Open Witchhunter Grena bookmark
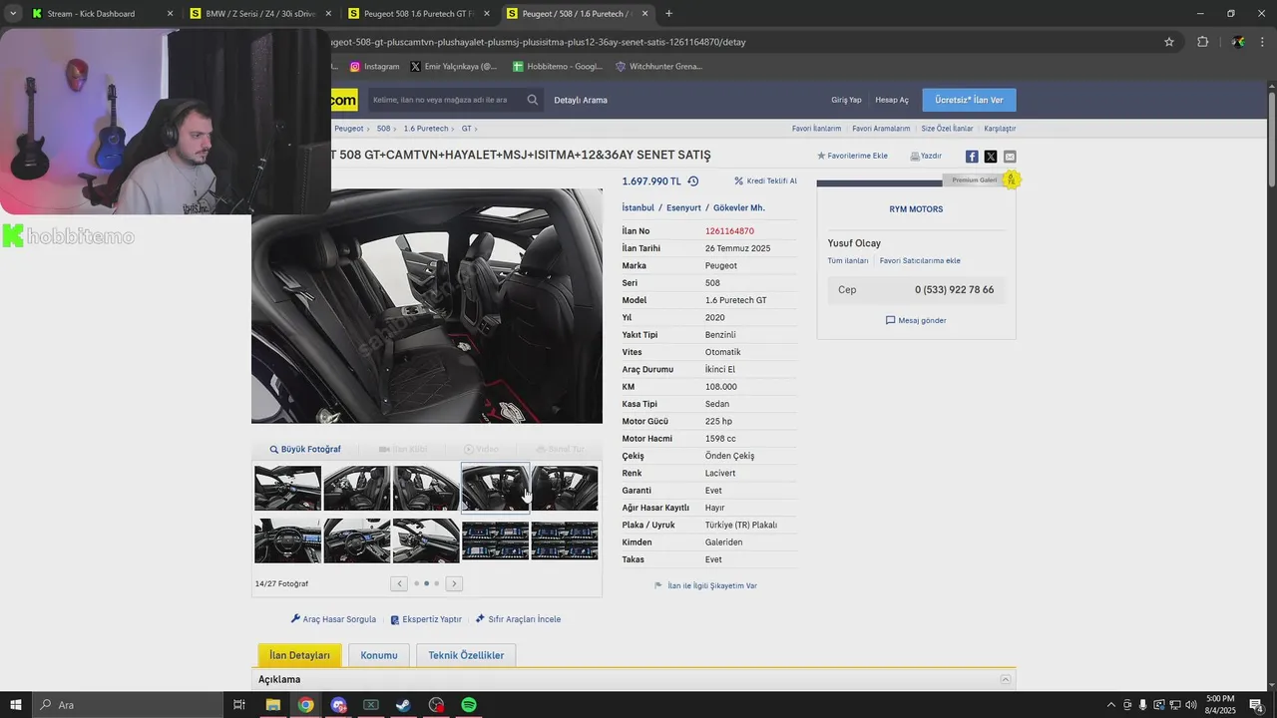This screenshot has height=718, width=1277. click(x=658, y=67)
